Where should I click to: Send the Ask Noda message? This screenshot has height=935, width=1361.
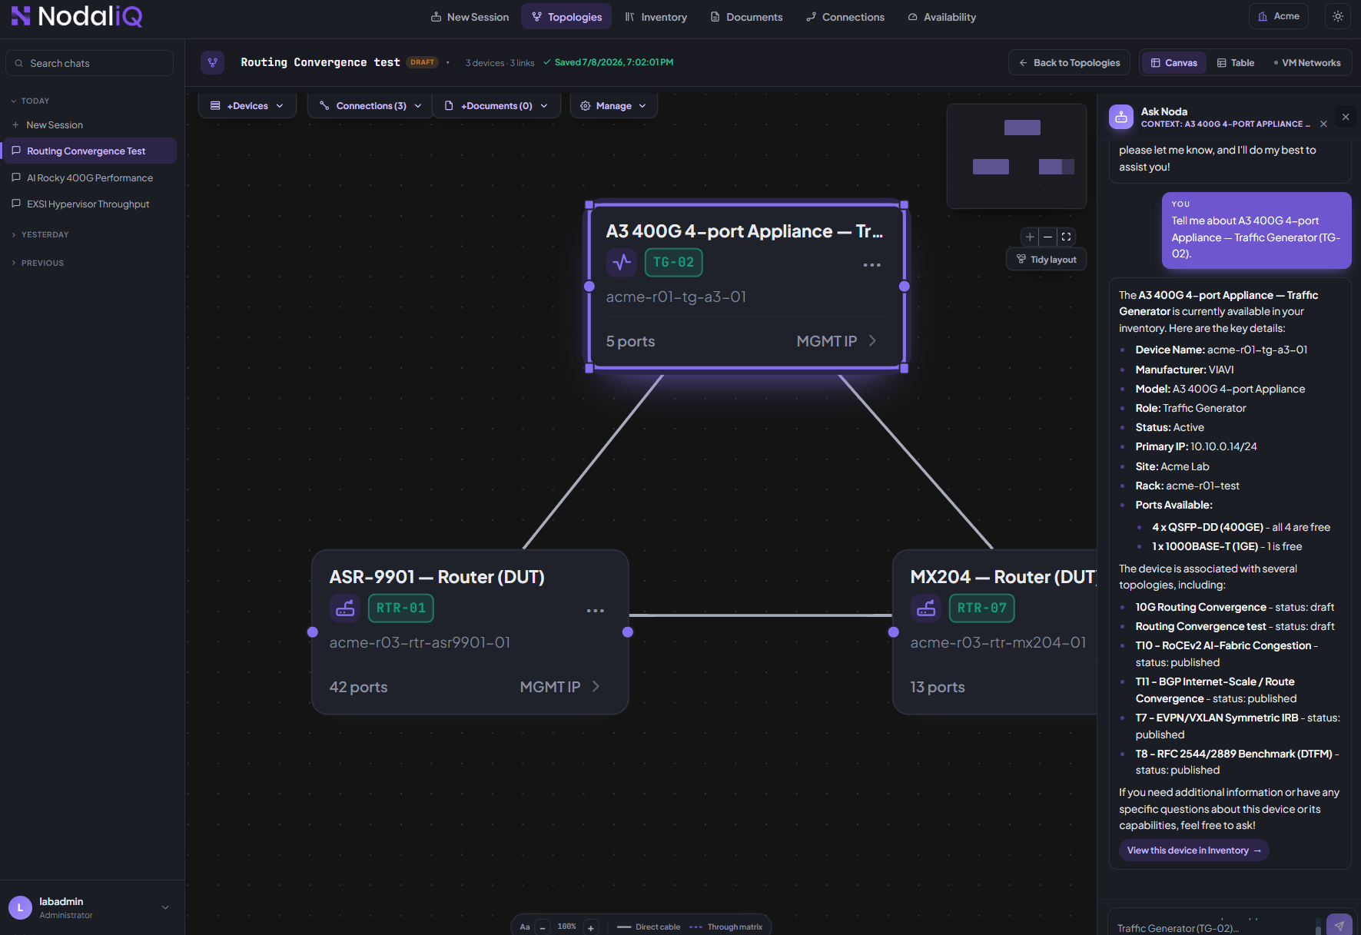coord(1339,926)
